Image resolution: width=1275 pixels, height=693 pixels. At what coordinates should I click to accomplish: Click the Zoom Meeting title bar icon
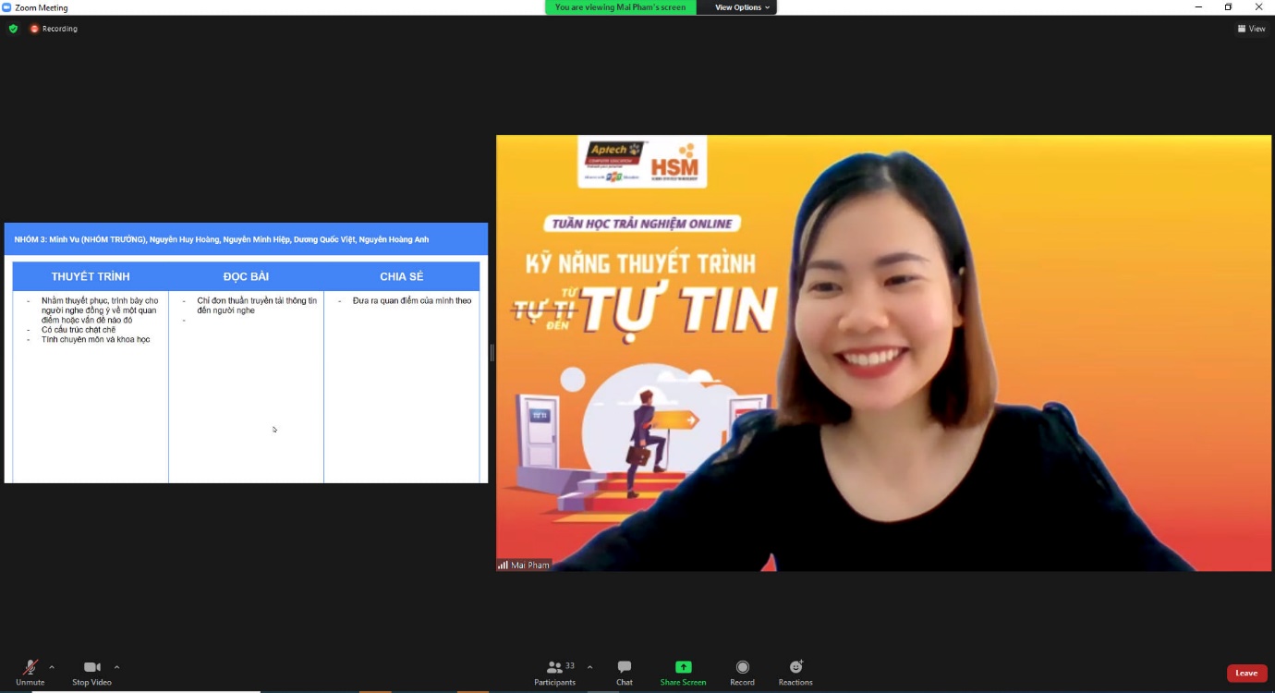[7, 7]
